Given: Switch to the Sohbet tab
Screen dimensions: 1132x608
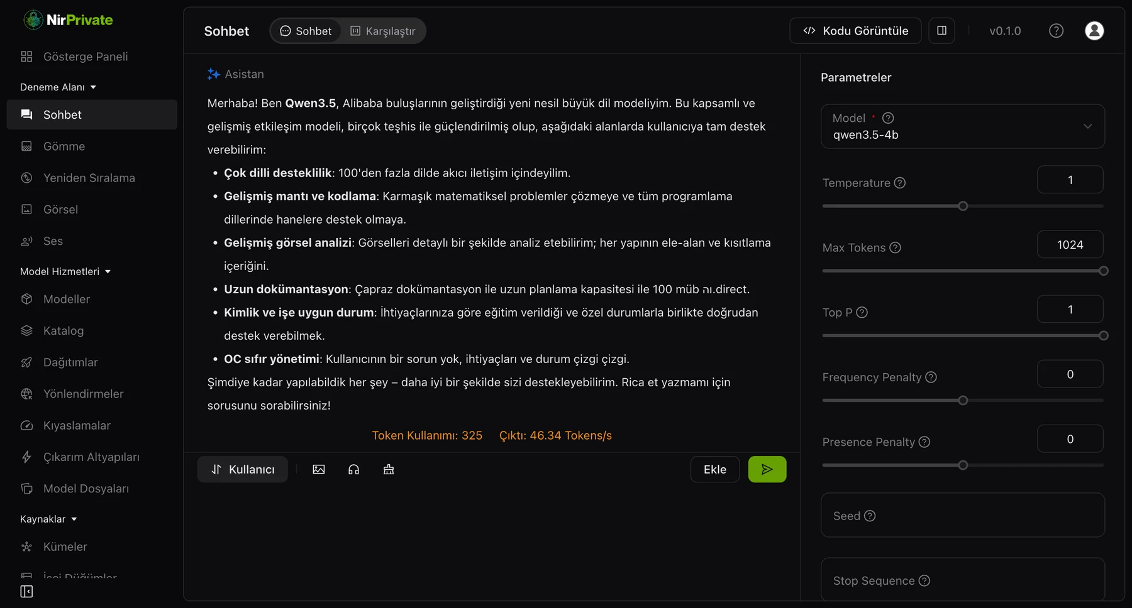Looking at the screenshot, I should (x=306, y=31).
